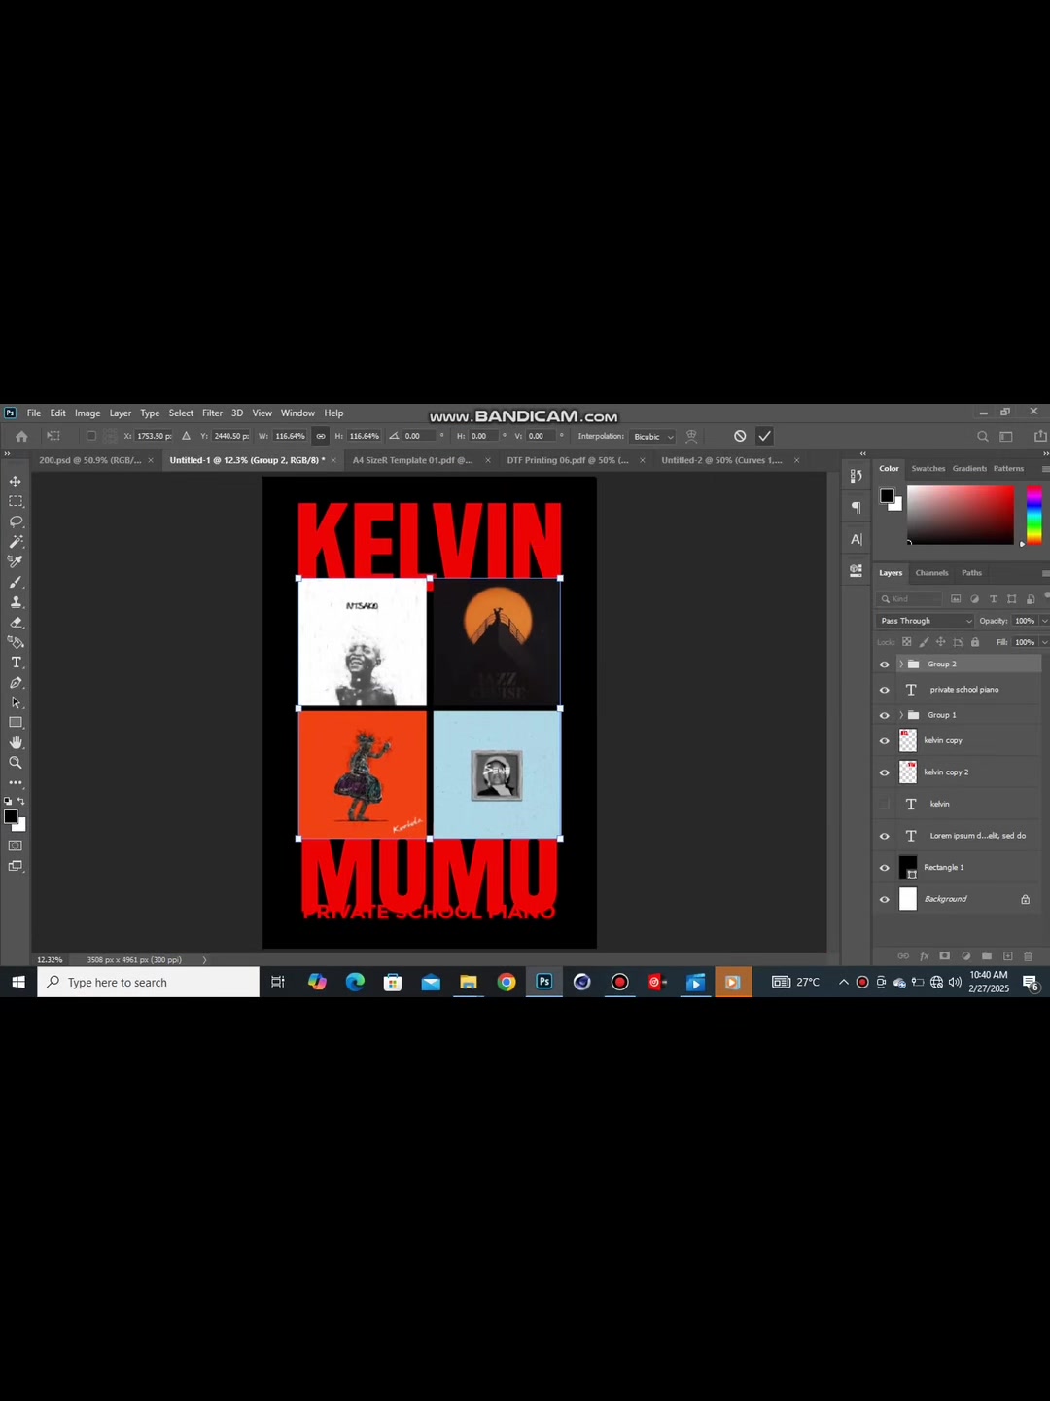Viewport: 1050px width, 1401px height.
Task: Commit the transform with the checkmark
Action: coord(765,436)
